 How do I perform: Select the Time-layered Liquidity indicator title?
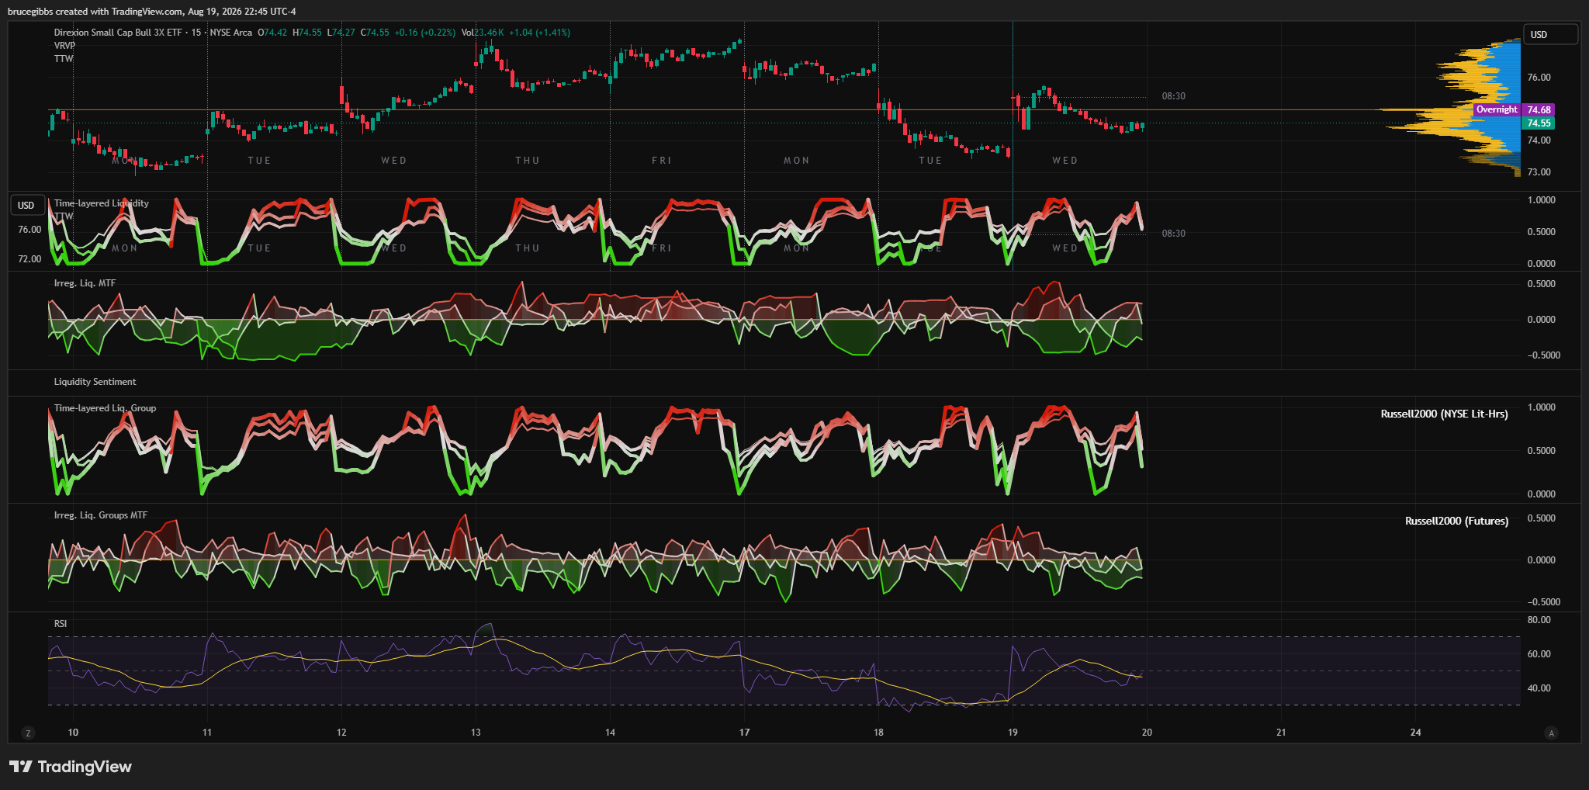pyautogui.click(x=102, y=203)
